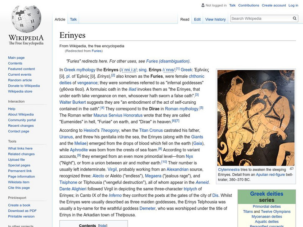Click the Wikipedia globe logo
The height and width of the screenshot is (227, 303).
point(26,19)
